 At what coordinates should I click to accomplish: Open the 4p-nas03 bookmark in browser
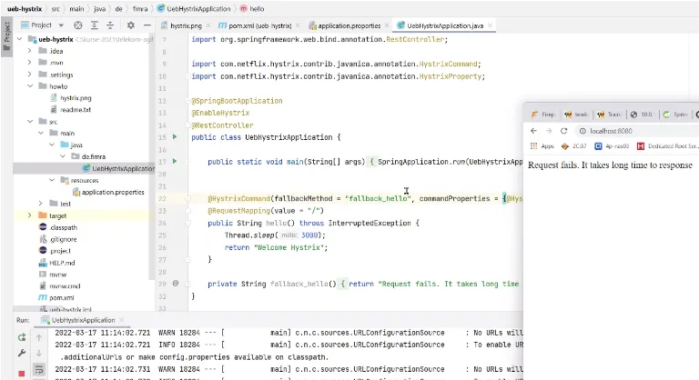pos(612,146)
